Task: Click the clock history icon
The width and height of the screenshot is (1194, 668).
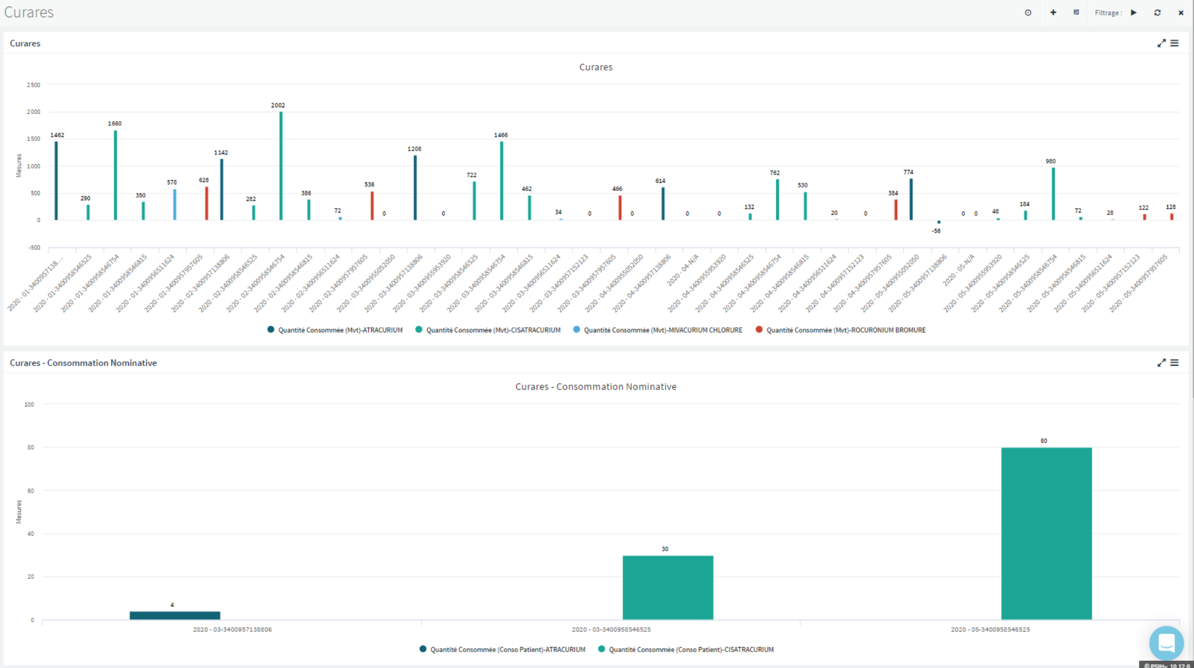Action: click(x=1028, y=13)
